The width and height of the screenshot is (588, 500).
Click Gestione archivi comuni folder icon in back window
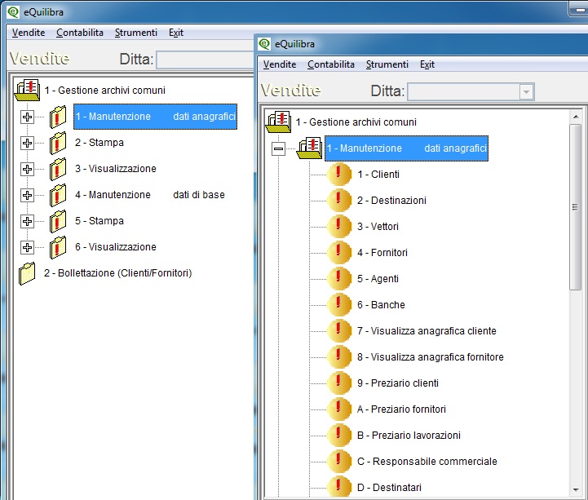[x=28, y=90]
